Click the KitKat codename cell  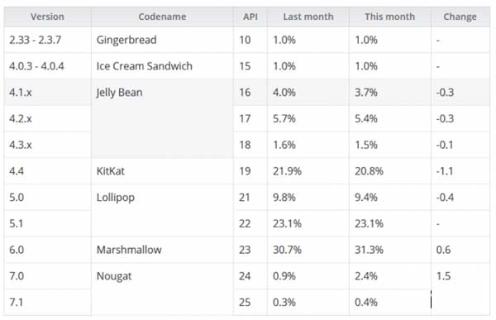[162, 171]
